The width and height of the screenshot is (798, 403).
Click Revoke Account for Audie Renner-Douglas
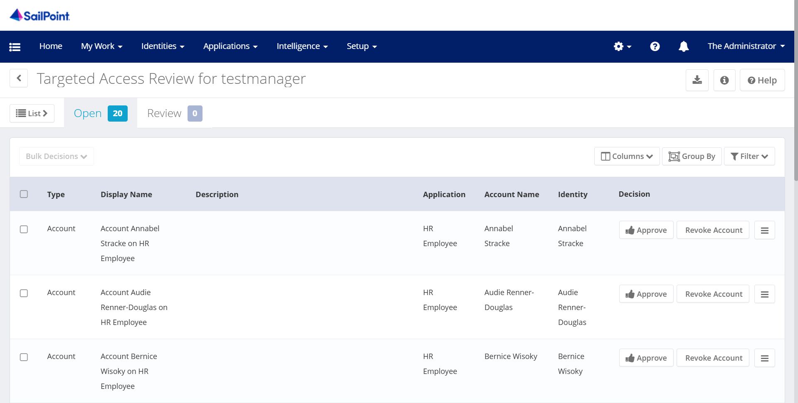pyautogui.click(x=713, y=294)
